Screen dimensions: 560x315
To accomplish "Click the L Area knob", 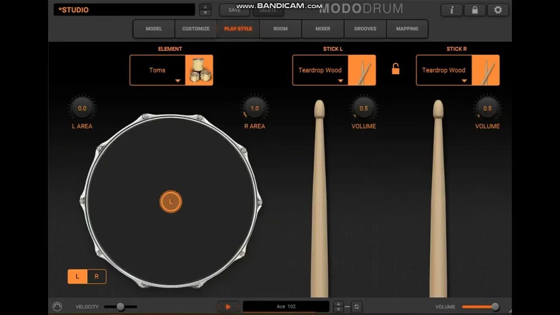I will (x=82, y=108).
